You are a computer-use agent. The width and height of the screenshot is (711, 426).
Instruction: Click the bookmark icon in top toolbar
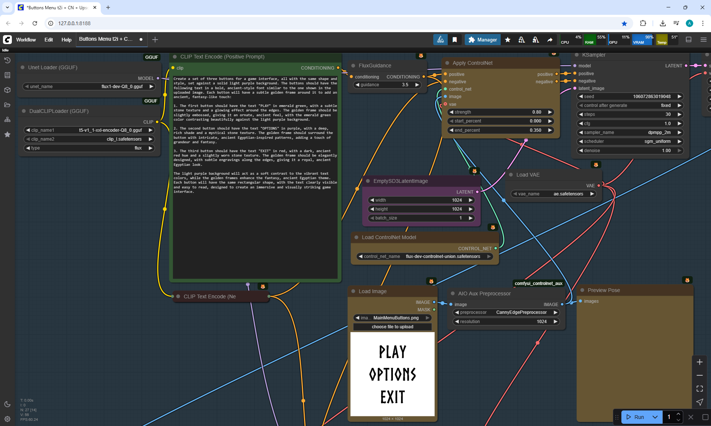pyautogui.click(x=455, y=40)
